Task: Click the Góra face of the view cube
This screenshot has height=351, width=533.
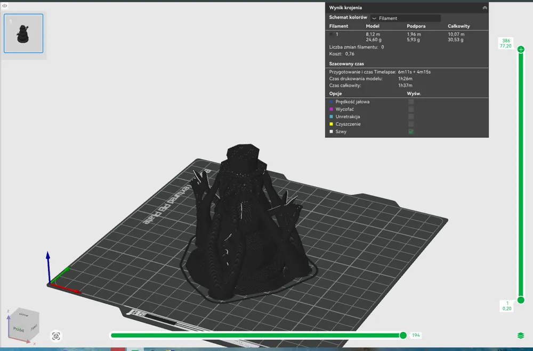Action: pos(24,314)
